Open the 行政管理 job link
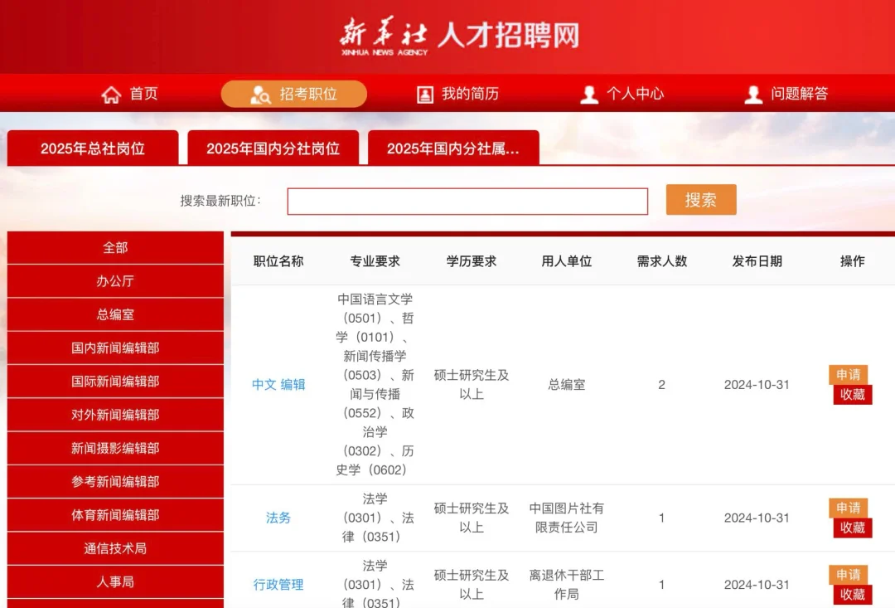Screen dimensions: 895x608 tap(278, 585)
